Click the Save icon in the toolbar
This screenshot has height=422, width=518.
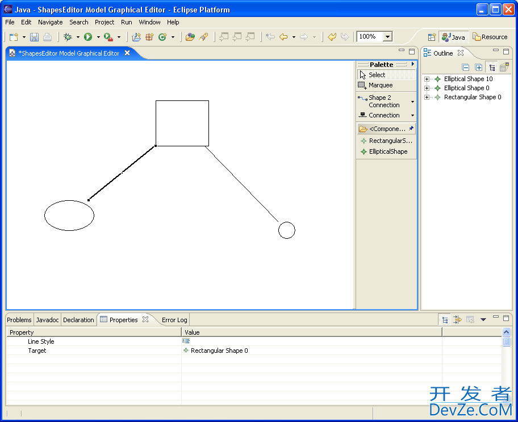(34, 37)
